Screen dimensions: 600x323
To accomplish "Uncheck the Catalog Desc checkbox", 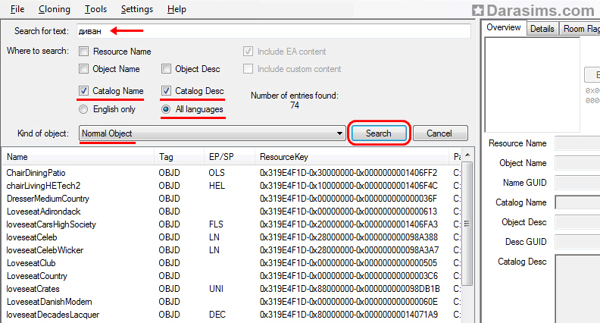I will tap(167, 91).
